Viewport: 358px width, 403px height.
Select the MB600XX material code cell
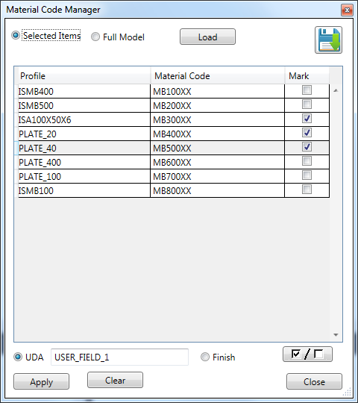click(x=217, y=162)
